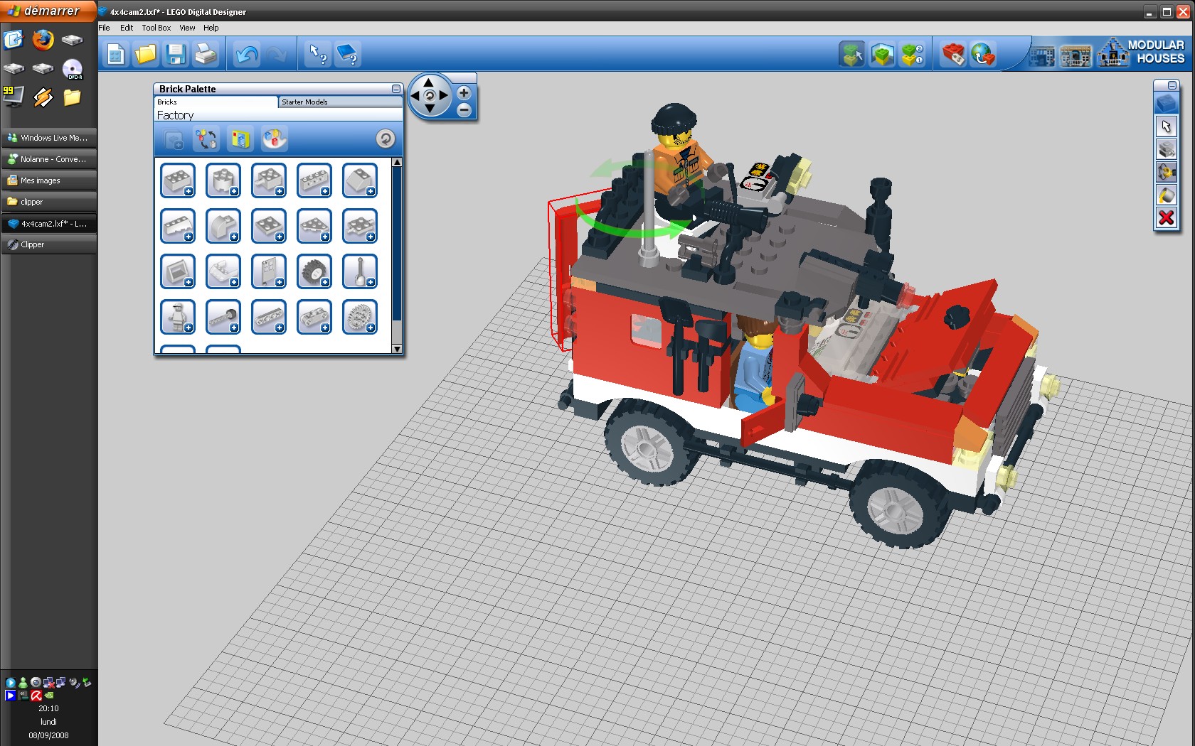Image resolution: width=1195 pixels, height=746 pixels.
Task: Collapse the tool palette on the right
Action: coord(1172,85)
